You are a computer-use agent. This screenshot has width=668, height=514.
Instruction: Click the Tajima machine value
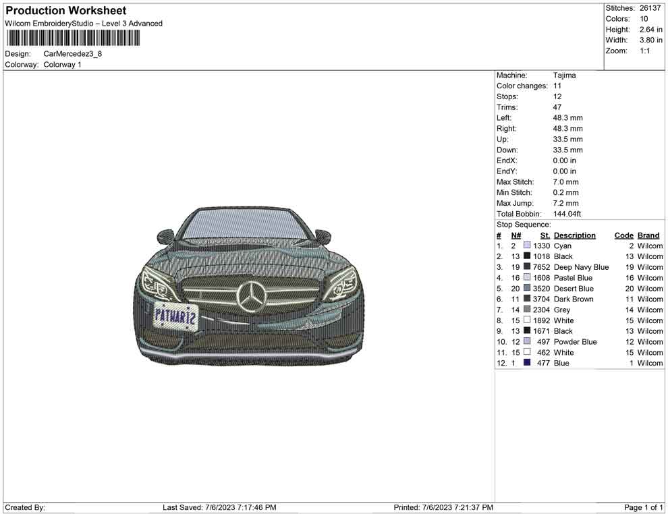point(564,76)
